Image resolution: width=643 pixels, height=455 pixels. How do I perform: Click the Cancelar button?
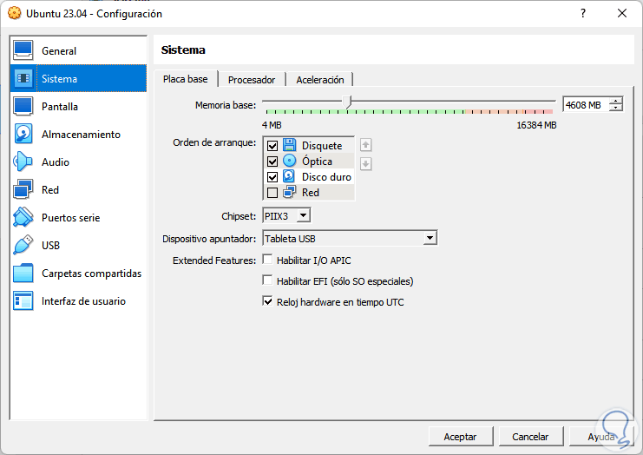(x=530, y=436)
